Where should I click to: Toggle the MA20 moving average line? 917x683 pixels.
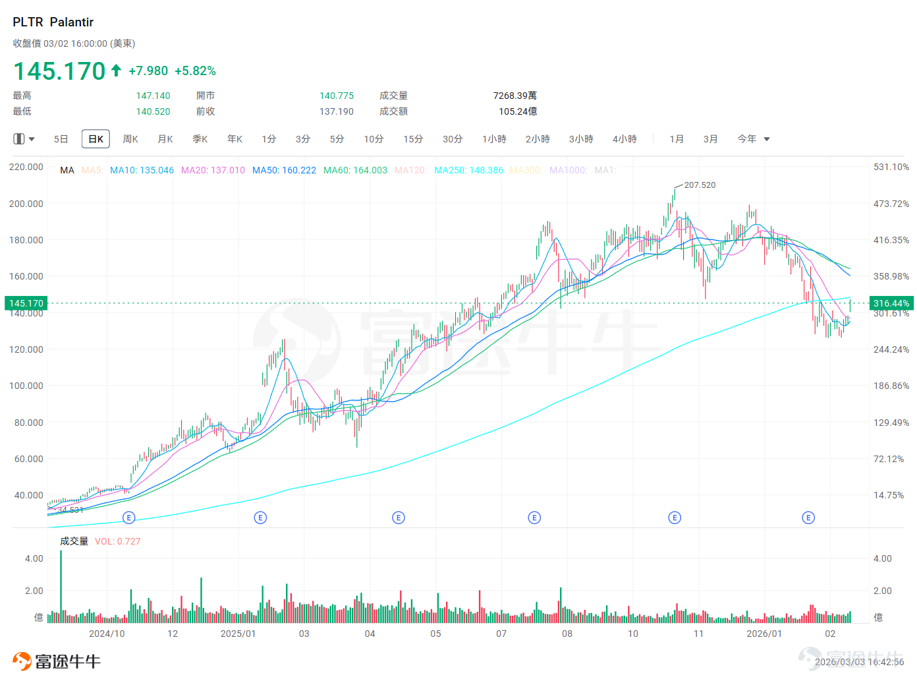[x=213, y=170]
